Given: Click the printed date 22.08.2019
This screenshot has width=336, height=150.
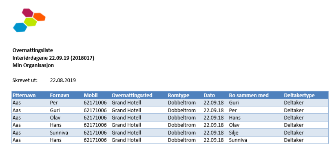Looking at the screenshot, I should (63, 80).
